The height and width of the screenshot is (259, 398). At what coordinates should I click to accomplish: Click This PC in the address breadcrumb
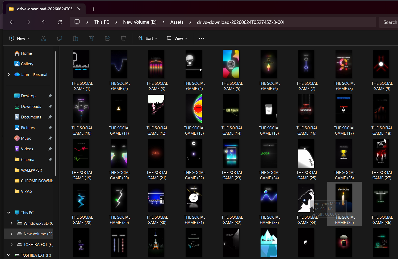coord(102,22)
